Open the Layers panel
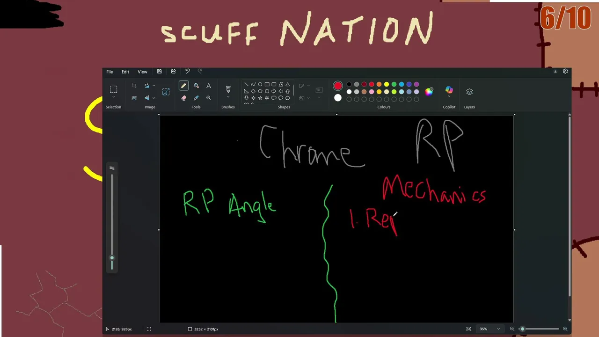This screenshot has width=599, height=337. click(469, 92)
